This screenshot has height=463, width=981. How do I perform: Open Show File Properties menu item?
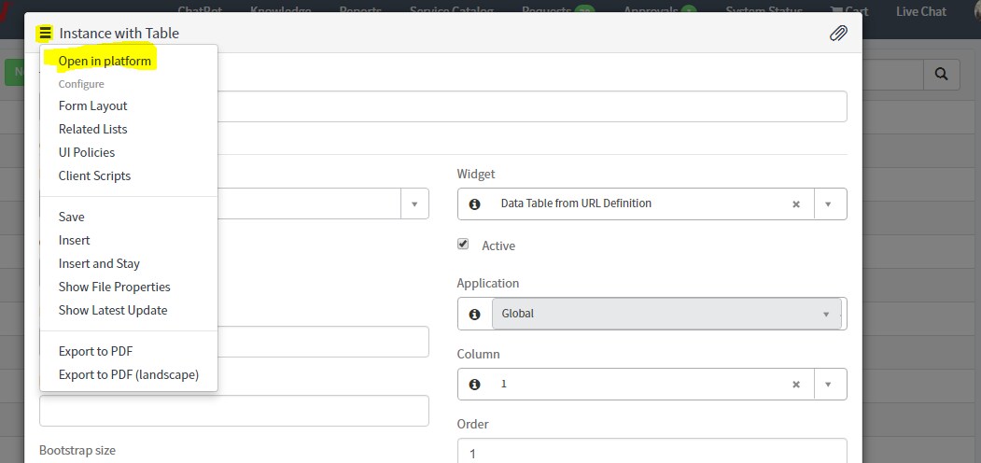click(115, 287)
